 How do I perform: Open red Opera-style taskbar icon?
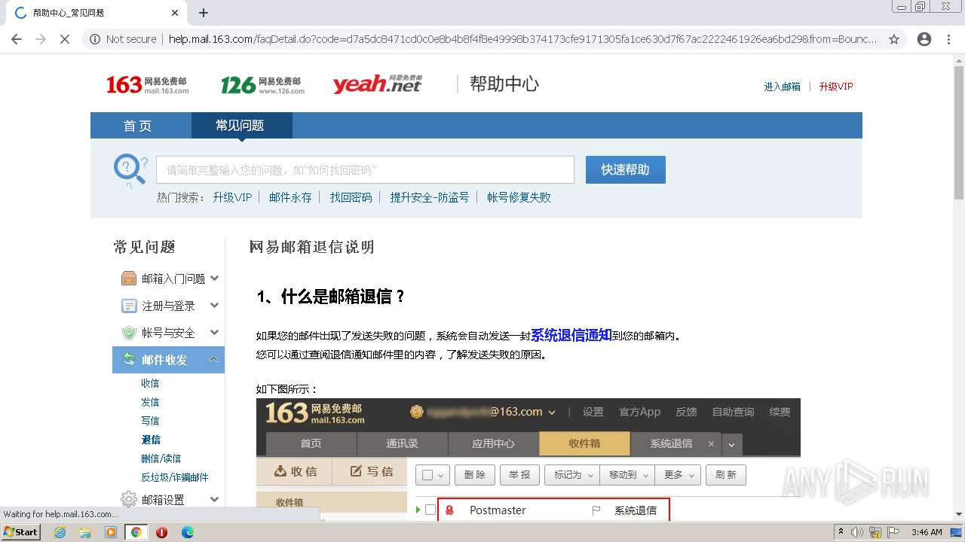[x=162, y=532]
